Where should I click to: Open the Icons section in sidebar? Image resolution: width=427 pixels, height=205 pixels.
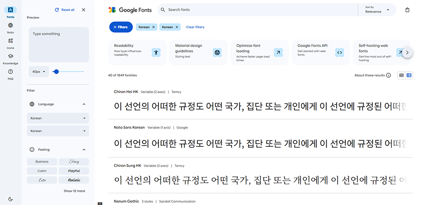point(10,43)
